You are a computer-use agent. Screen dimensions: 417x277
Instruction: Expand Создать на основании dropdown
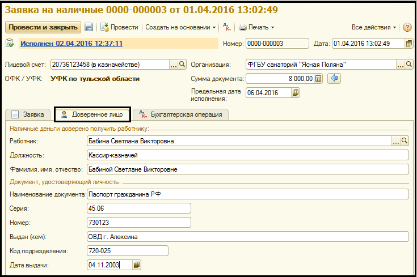click(x=180, y=27)
